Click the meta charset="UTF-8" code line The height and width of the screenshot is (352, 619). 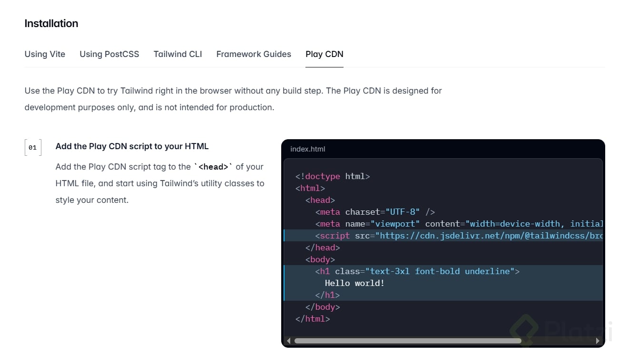click(x=375, y=212)
